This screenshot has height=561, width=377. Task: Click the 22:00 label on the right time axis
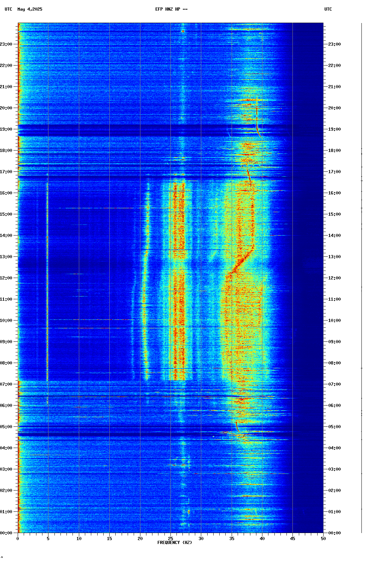335,66
